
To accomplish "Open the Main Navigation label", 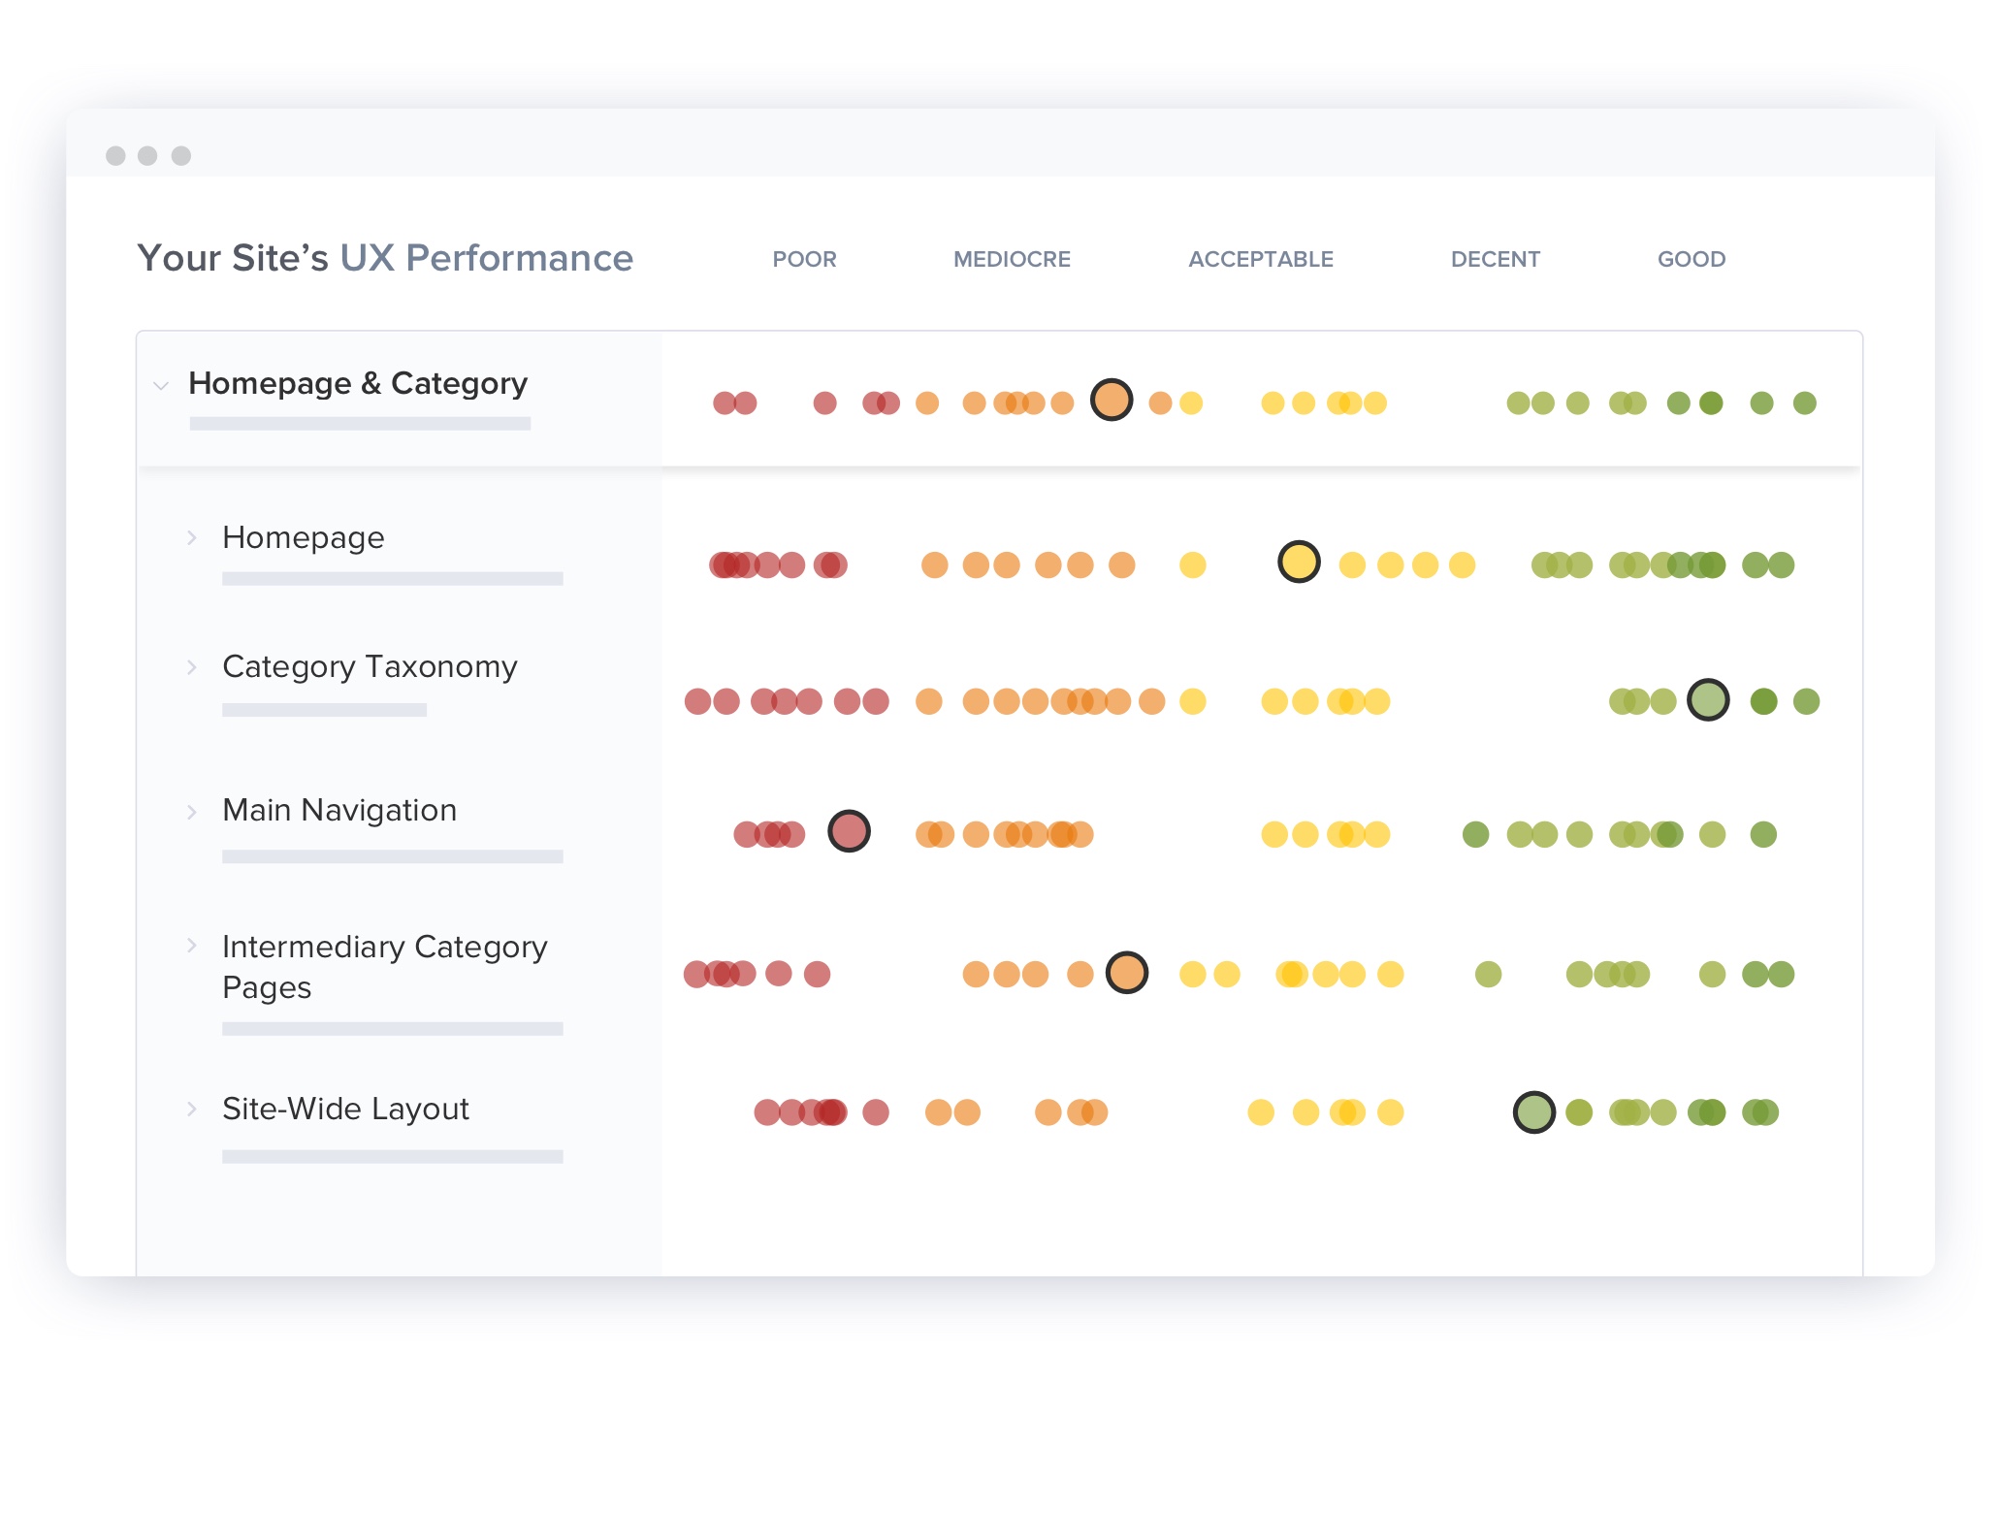I will click(339, 811).
